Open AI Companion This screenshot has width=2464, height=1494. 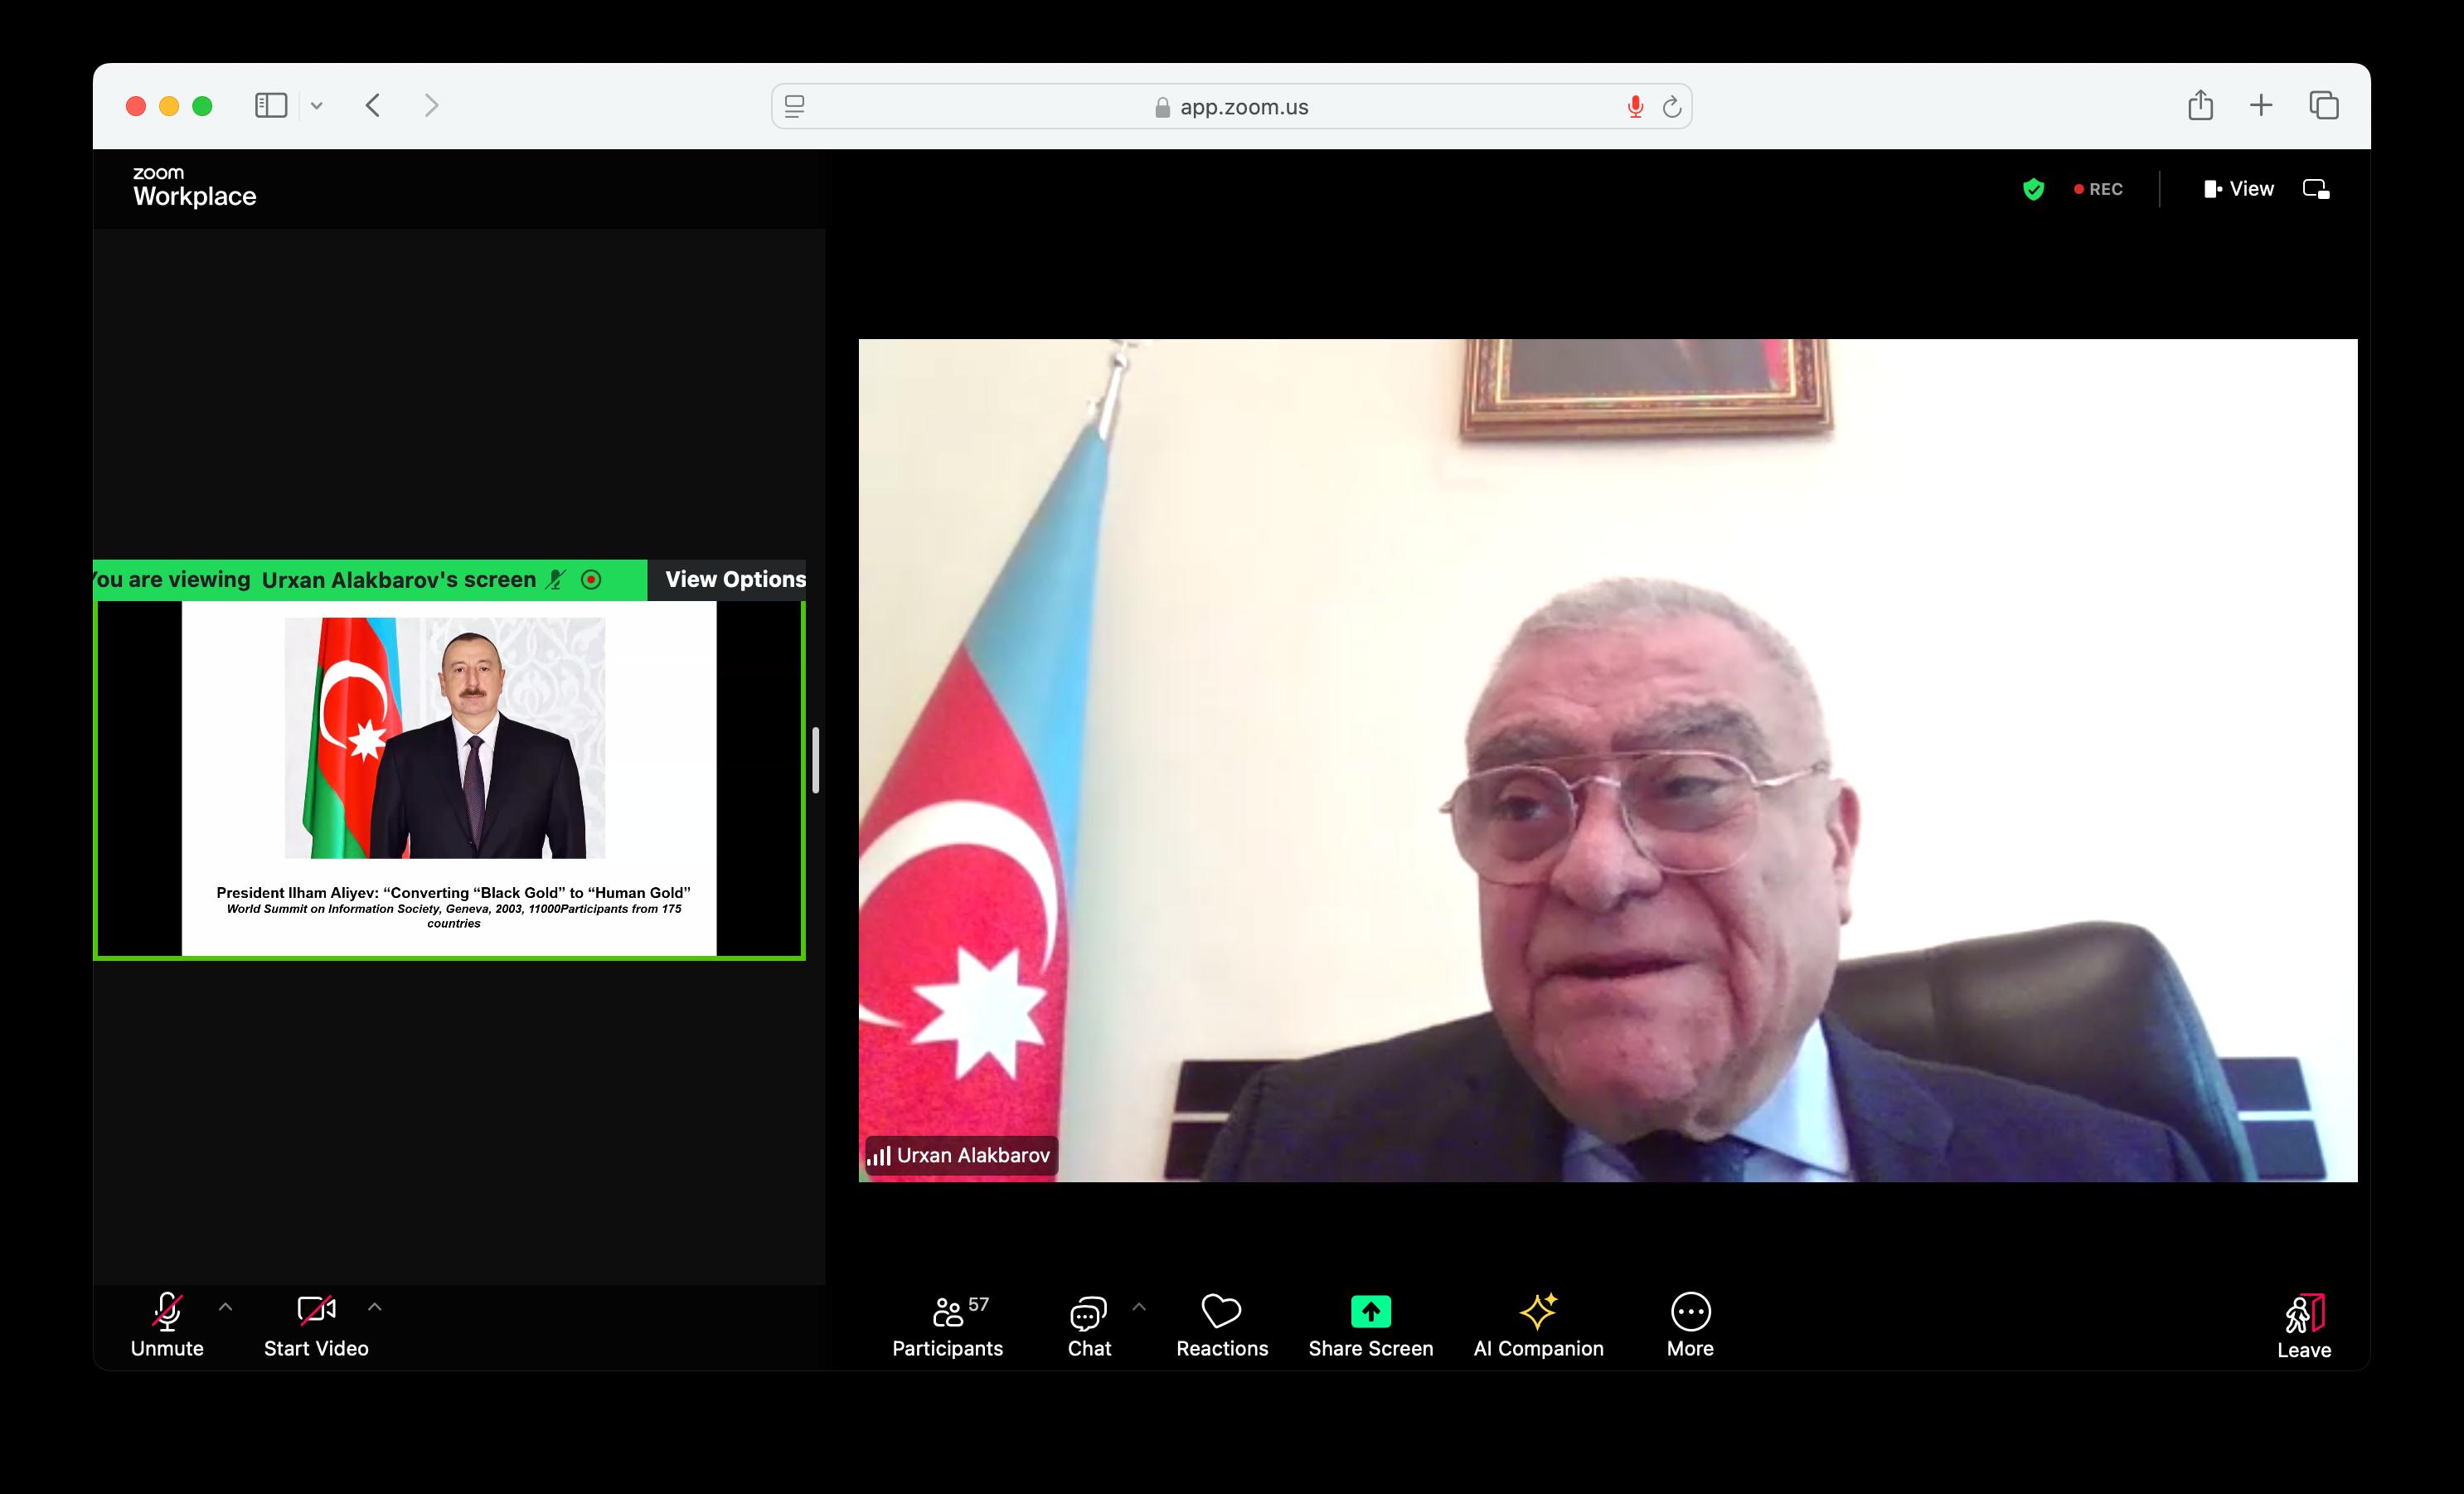[x=1538, y=1324]
